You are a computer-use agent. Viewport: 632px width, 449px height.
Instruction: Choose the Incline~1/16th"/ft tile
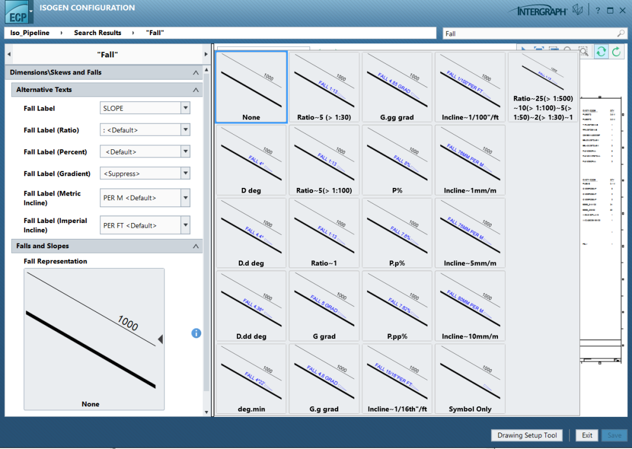point(397,379)
